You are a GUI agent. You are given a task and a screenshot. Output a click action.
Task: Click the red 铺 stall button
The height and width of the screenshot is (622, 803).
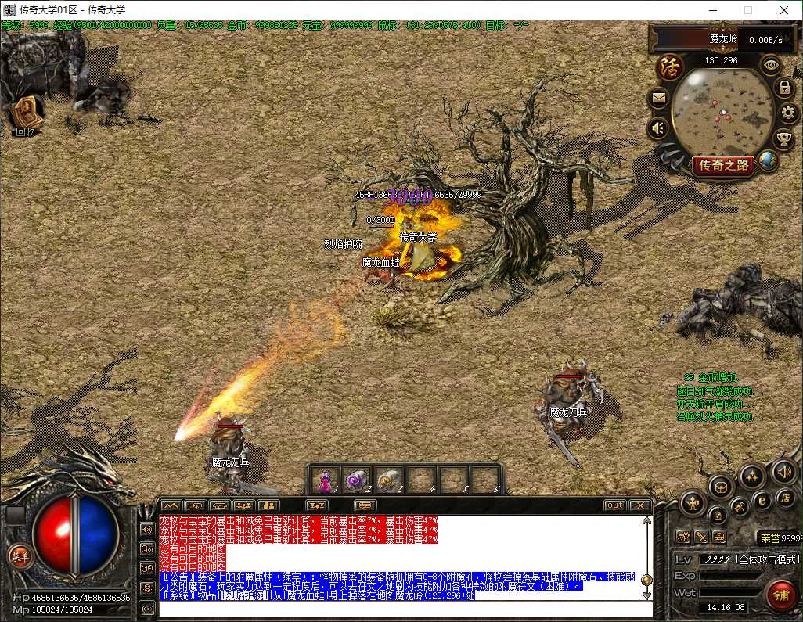[781, 595]
